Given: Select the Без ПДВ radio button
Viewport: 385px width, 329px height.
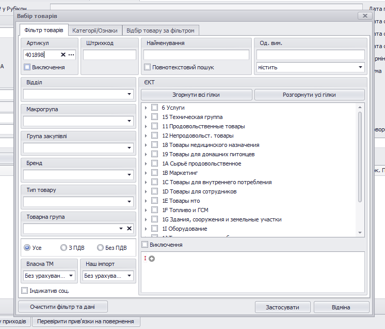Looking at the screenshot, I should pyautogui.click(x=100, y=247).
